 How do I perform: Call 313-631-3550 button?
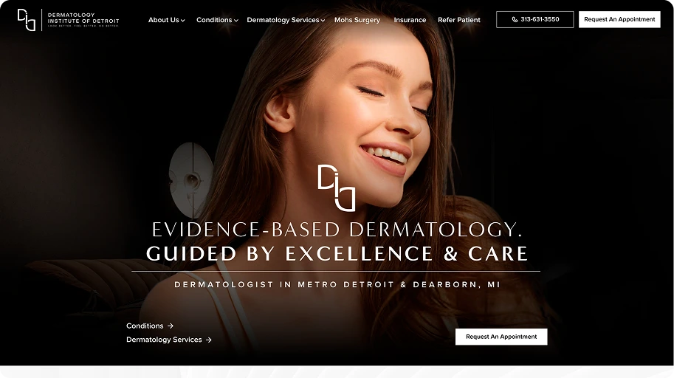coord(534,19)
